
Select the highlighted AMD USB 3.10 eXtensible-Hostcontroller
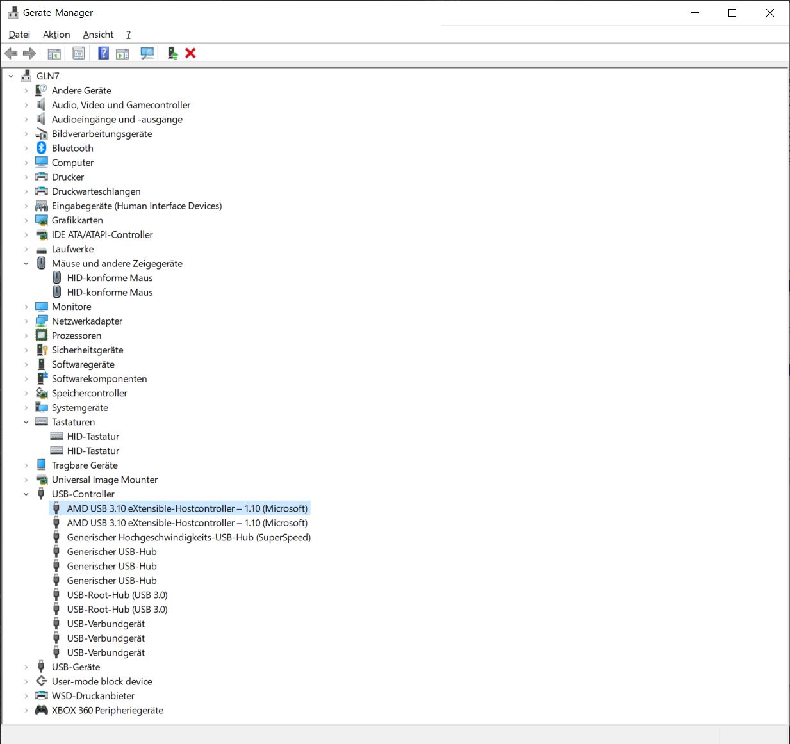tap(187, 508)
